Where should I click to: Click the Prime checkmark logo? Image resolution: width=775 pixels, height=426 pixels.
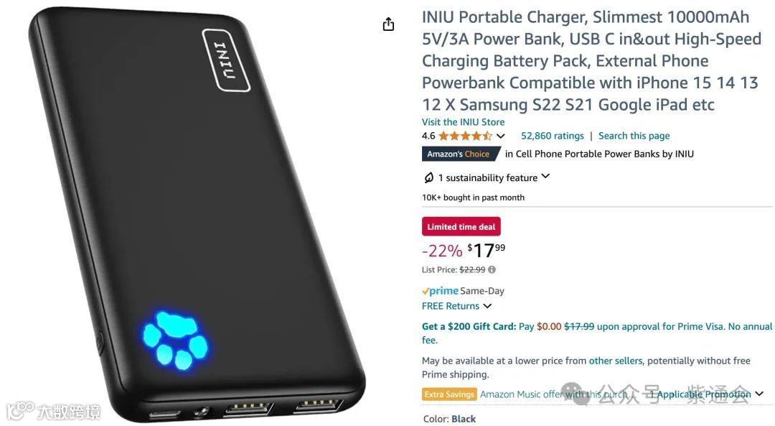pyautogui.click(x=440, y=291)
